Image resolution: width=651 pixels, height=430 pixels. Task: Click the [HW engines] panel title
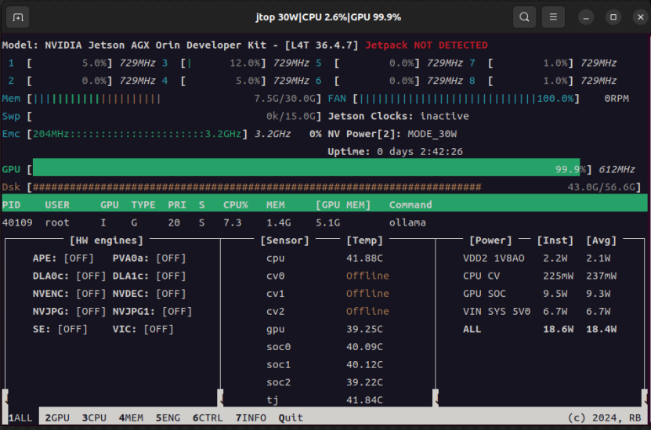pos(107,240)
